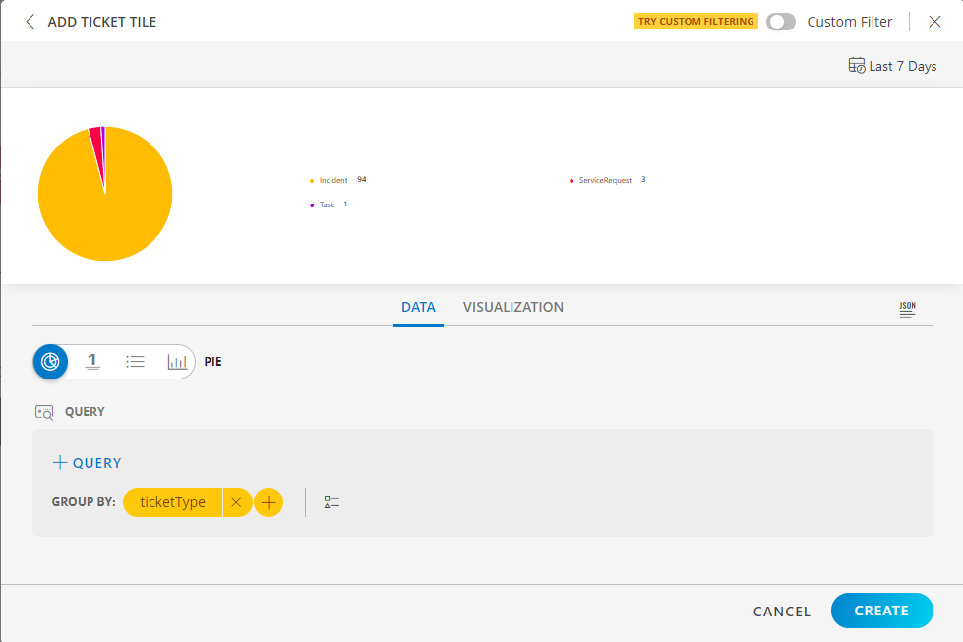Open the Last 7 Days time range picker
This screenshot has height=642, width=963.
tap(891, 65)
